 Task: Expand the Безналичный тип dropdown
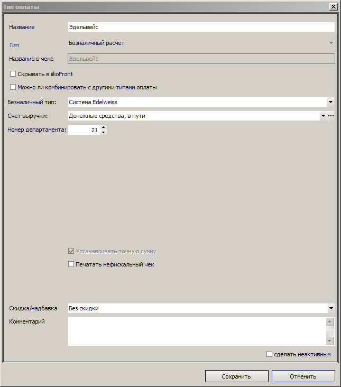[x=331, y=102]
